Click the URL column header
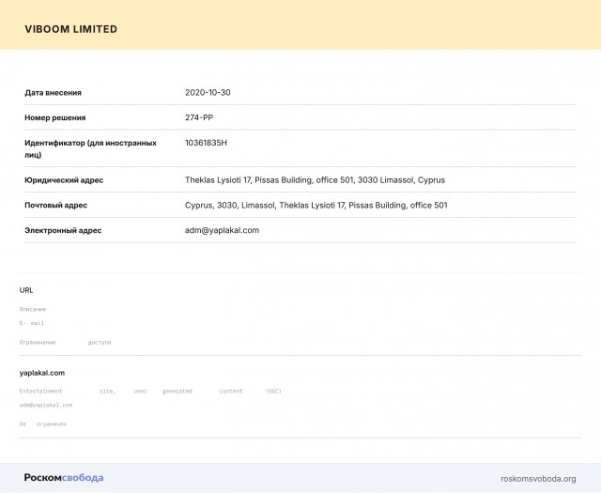Viewport: 601px width, 493px height. 26,290
